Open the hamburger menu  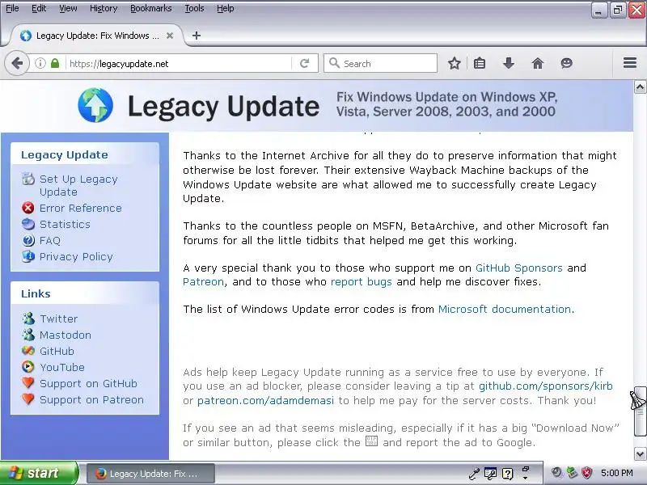tap(630, 63)
